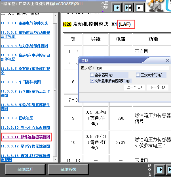
Task: Open link 11.3.3.13 直列式线束连接器端视图
Action: [x=25, y=158]
